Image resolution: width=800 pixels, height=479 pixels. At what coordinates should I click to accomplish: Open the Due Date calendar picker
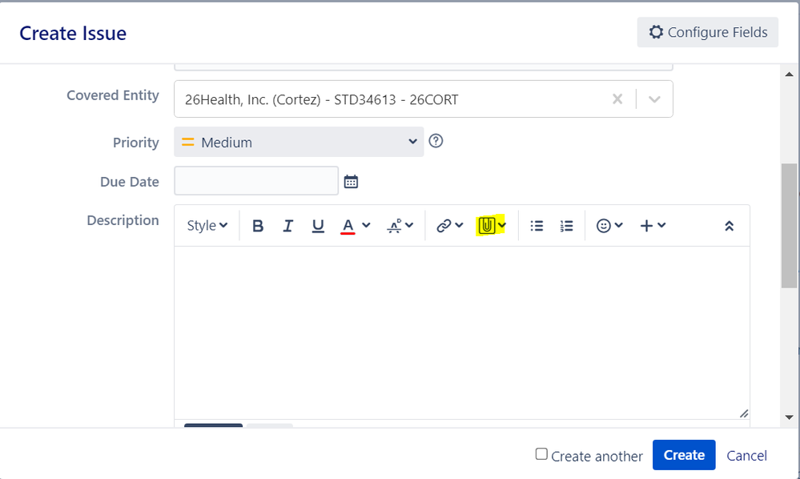[351, 181]
